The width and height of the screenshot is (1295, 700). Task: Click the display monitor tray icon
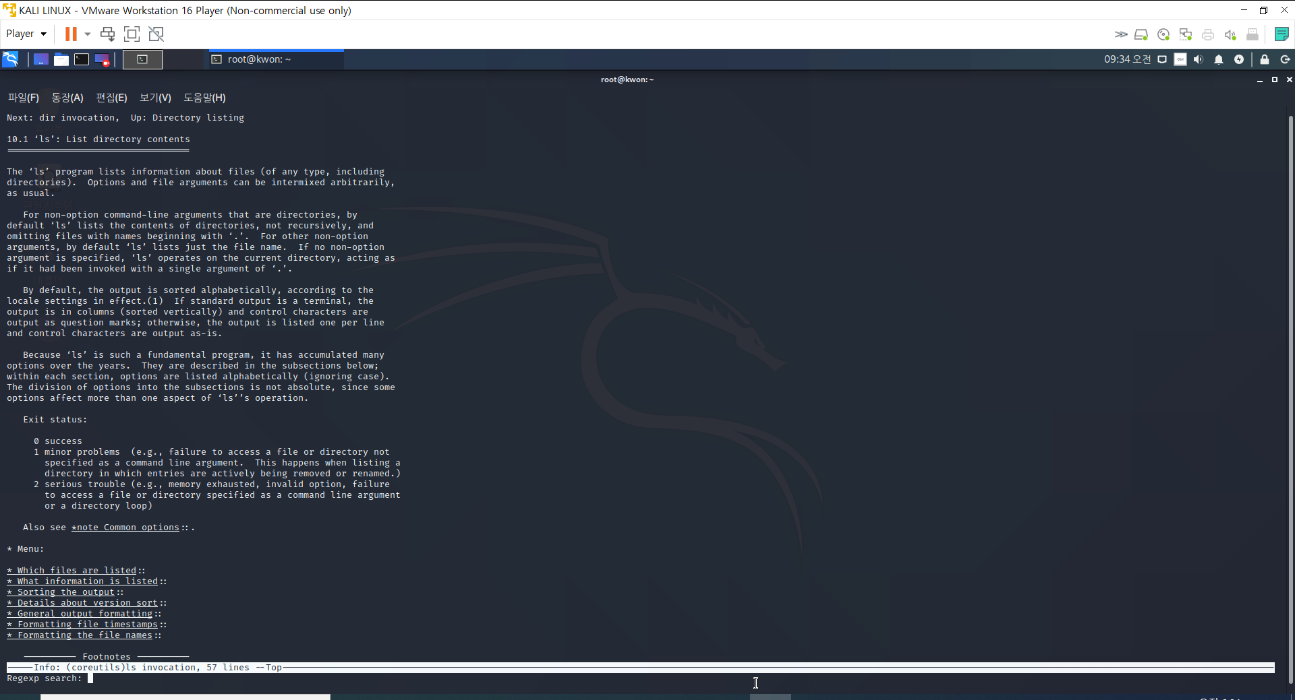(1162, 59)
